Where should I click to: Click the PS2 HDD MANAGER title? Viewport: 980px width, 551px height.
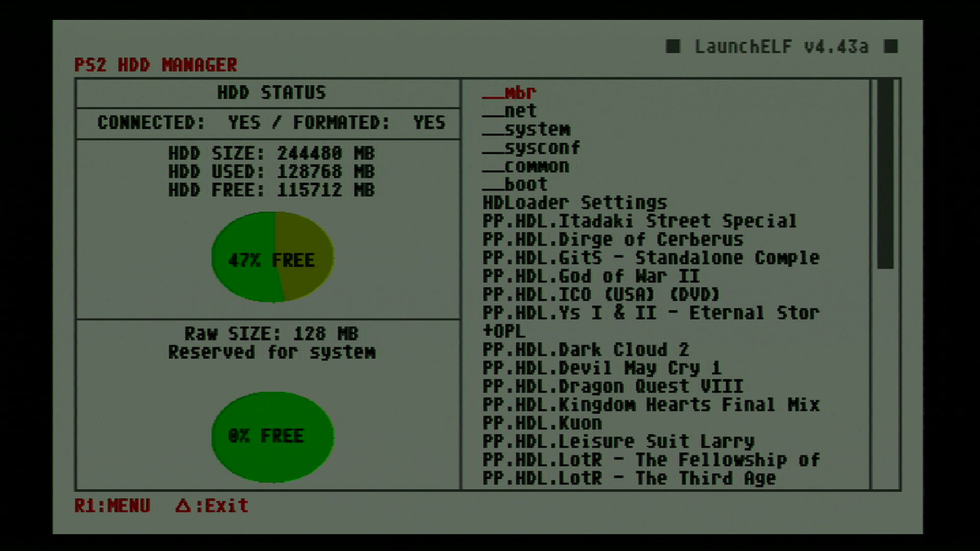coord(156,65)
